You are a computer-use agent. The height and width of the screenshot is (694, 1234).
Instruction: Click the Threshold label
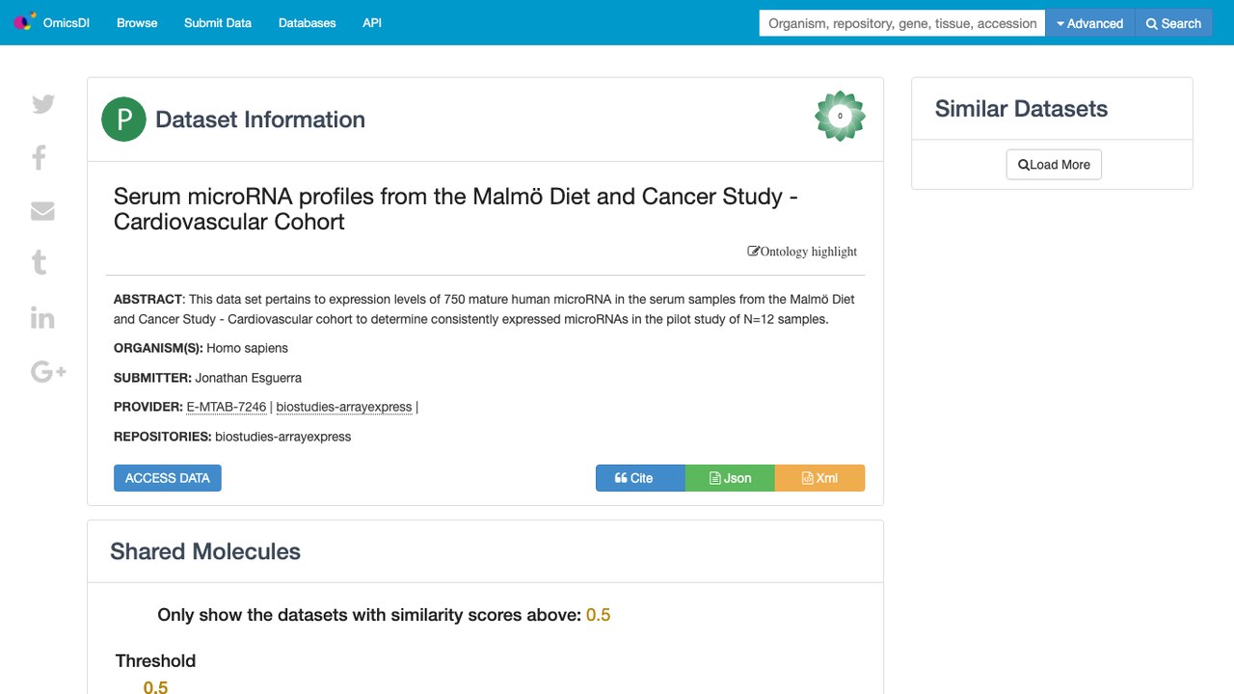point(155,661)
